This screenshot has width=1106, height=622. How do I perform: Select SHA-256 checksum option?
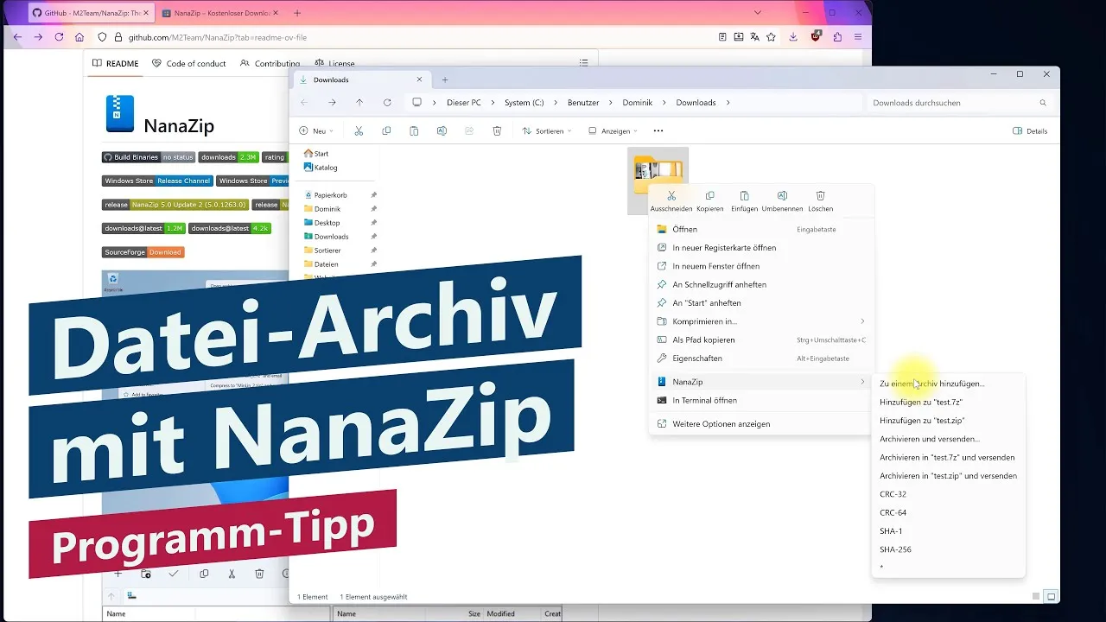[x=895, y=549]
